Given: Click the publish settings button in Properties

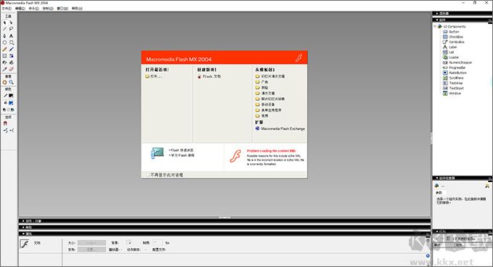Looking at the screenshot, I should tap(92, 250).
